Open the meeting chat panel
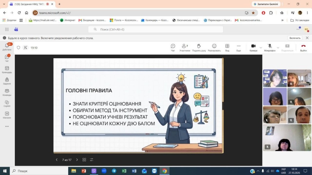The height and width of the screenshot is (175, 312). point(173,48)
